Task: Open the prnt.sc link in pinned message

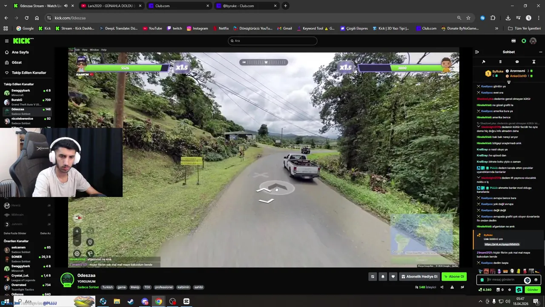Action: [x=502, y=244]
